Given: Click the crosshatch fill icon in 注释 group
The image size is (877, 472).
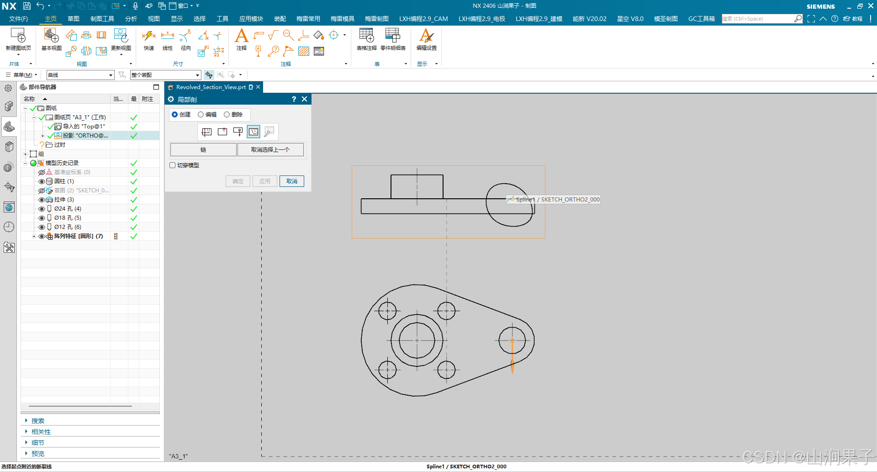Looking at the screenshot, I should pyautogui.click(x=304, y=51).
